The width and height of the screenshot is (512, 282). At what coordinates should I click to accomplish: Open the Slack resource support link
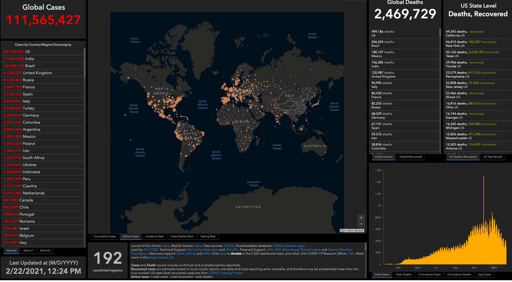pos(180,253)
